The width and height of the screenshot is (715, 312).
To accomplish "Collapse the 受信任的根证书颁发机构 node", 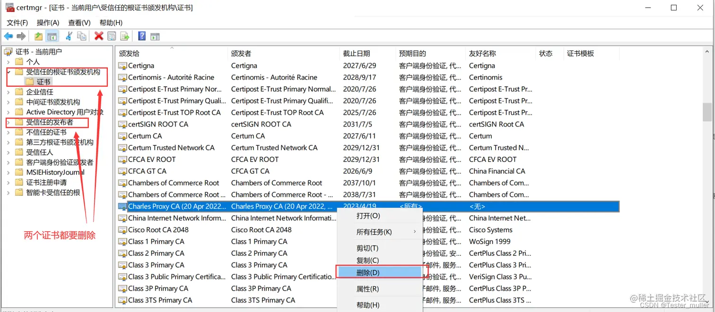I will pyautogui.click(x=9, y=72).
